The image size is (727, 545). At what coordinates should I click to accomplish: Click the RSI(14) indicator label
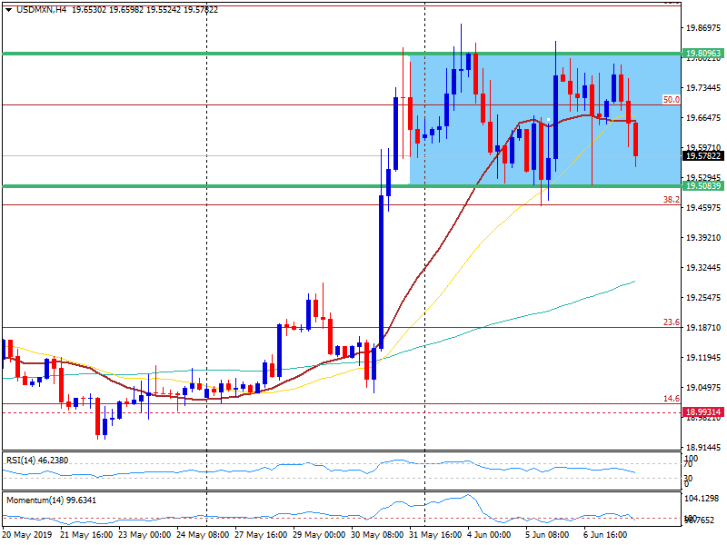tap(36, 460)
